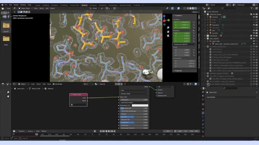Click the viewport pan hand gizmo

(168, 31)
